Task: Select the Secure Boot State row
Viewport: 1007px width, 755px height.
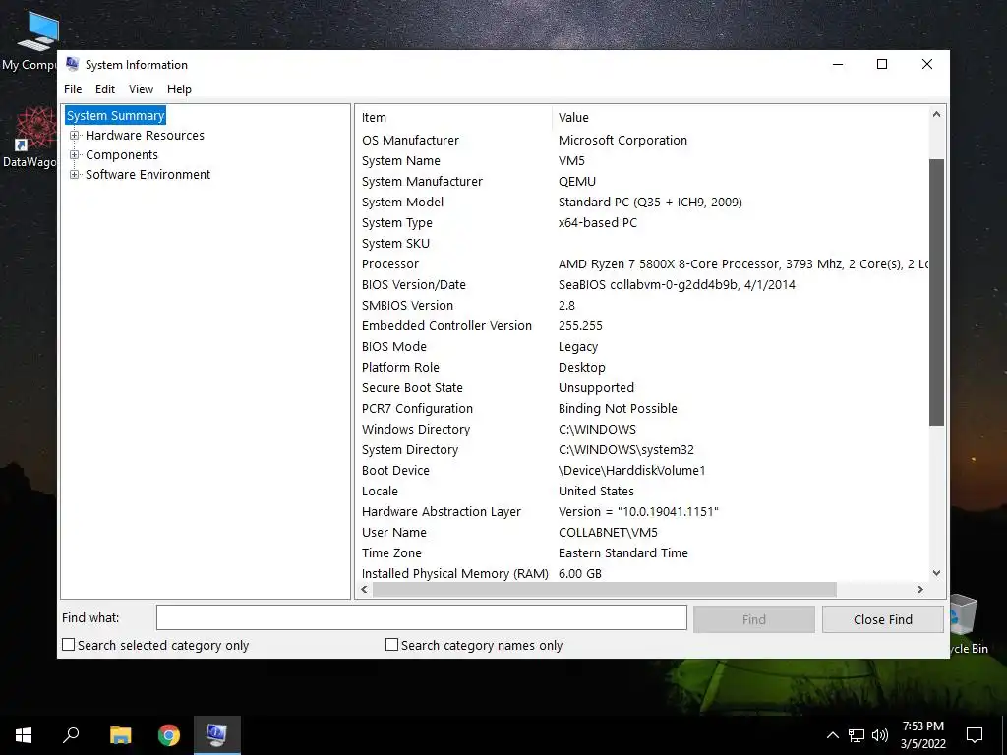Action: click(x=643, y=387)
